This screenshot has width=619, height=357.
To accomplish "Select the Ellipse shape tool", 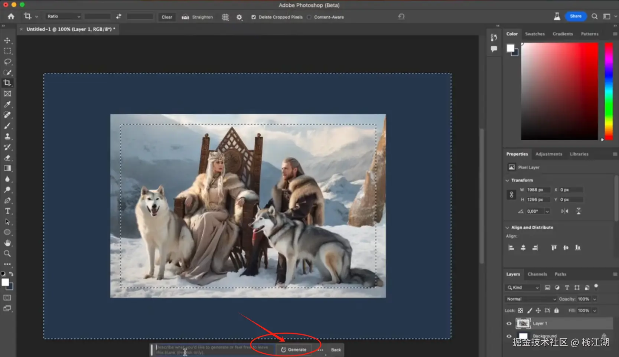I will pyautogui.click(x=7, y=232).
